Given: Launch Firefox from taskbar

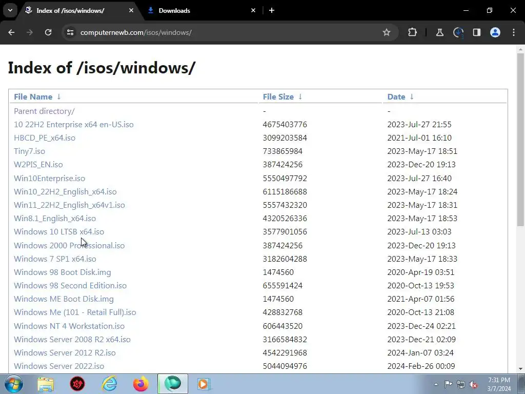Looking at the screenshot, I should tap(140, 384).
